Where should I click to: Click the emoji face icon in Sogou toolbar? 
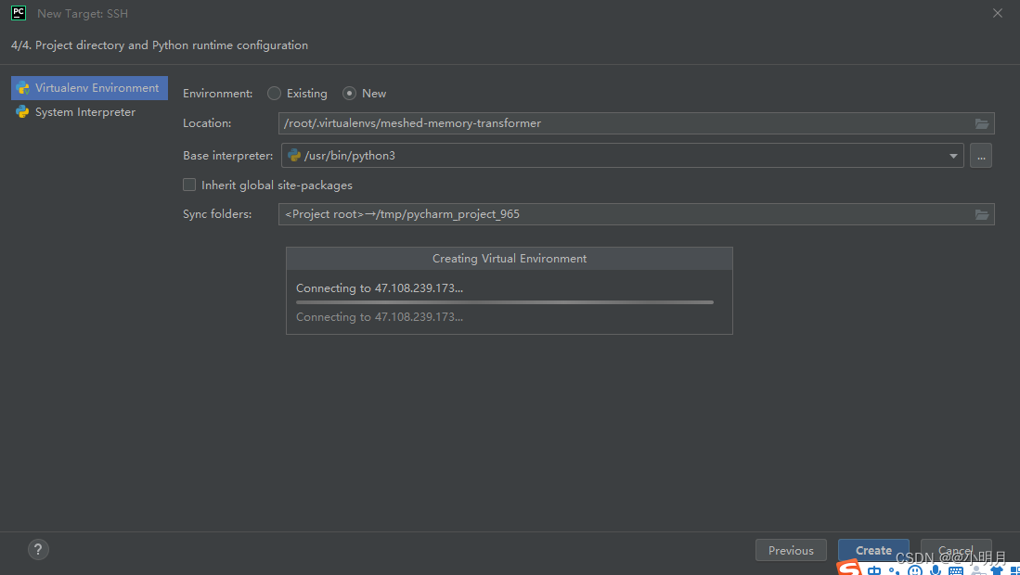point(914,570)
